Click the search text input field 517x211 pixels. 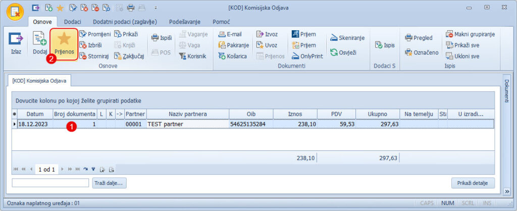[x=50, y=183]
